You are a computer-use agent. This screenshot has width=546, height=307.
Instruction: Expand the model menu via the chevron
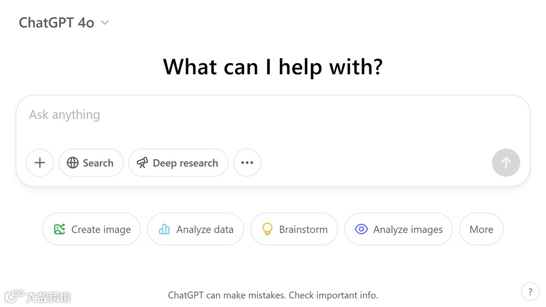(104, 22)
